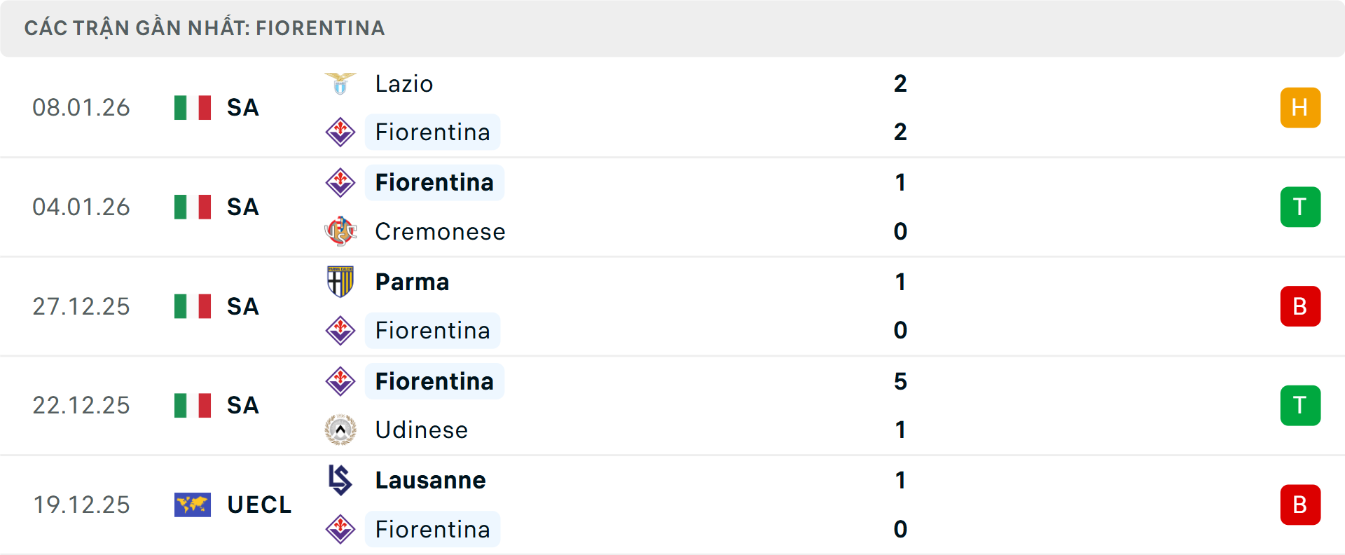Toggle the orange H result badge
The height and width of the screenshot is (555, 1345).
[1300, 107]
